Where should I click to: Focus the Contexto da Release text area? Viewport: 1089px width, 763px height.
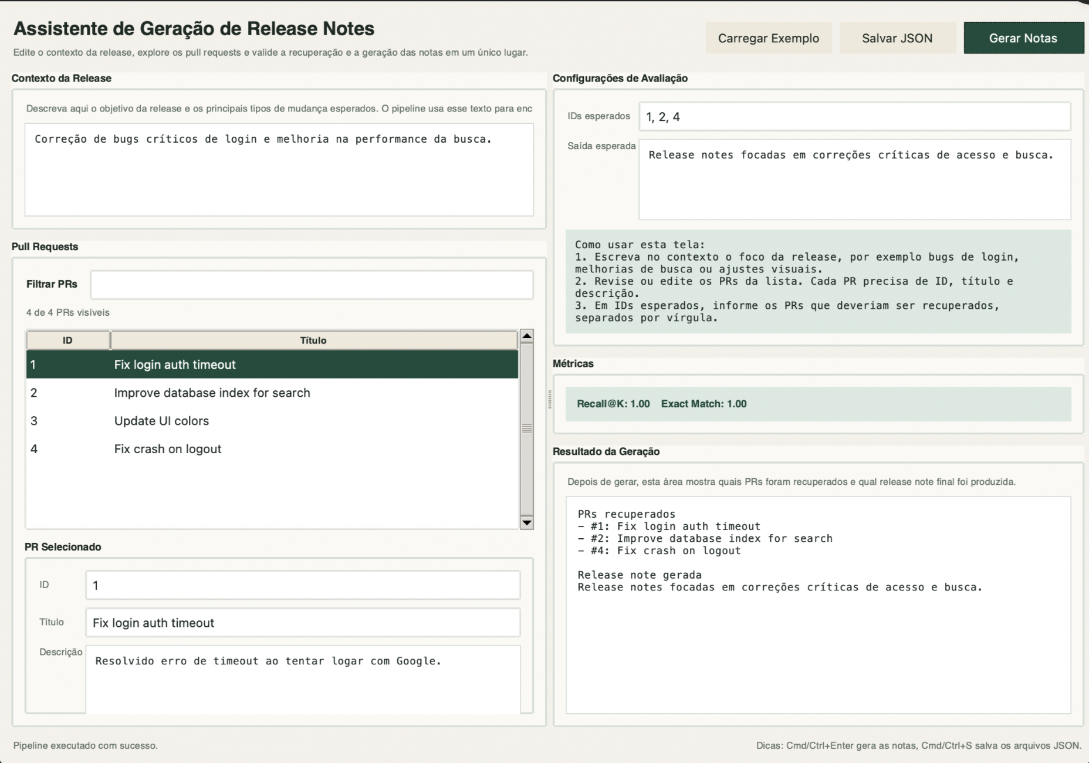click(279, 170)
